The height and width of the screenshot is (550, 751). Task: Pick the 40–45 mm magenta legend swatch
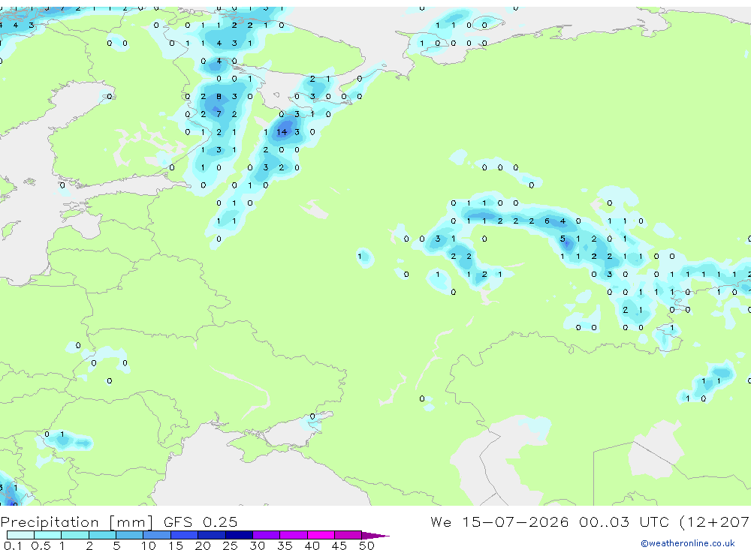pos(321,535)
